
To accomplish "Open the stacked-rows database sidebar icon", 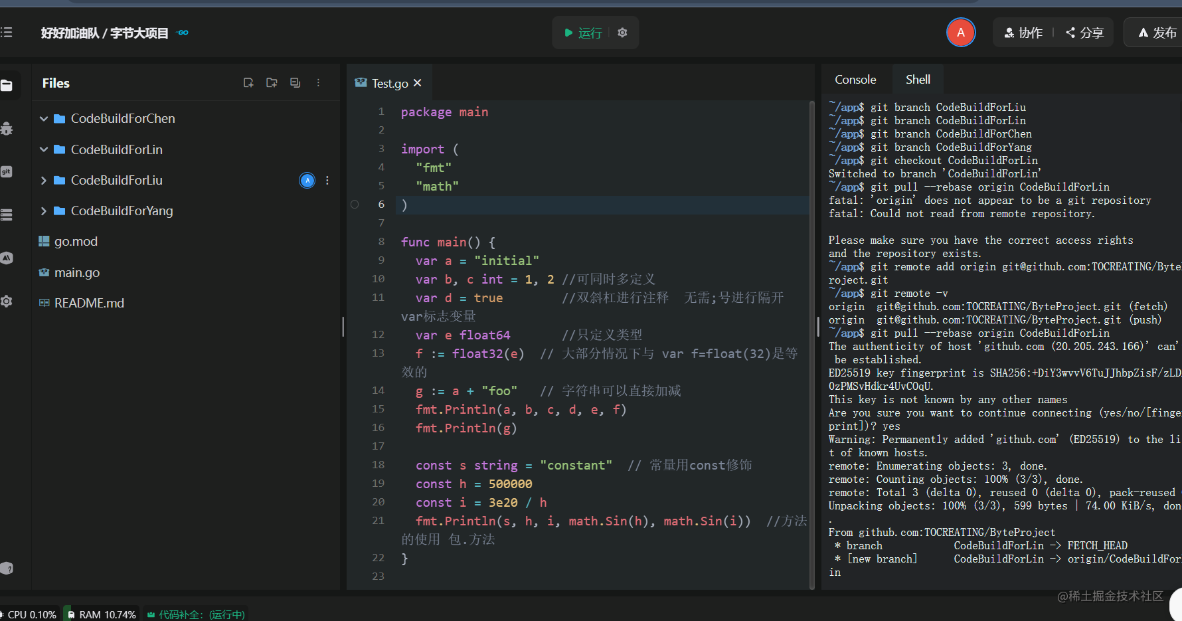I will [x=7, y=215].
